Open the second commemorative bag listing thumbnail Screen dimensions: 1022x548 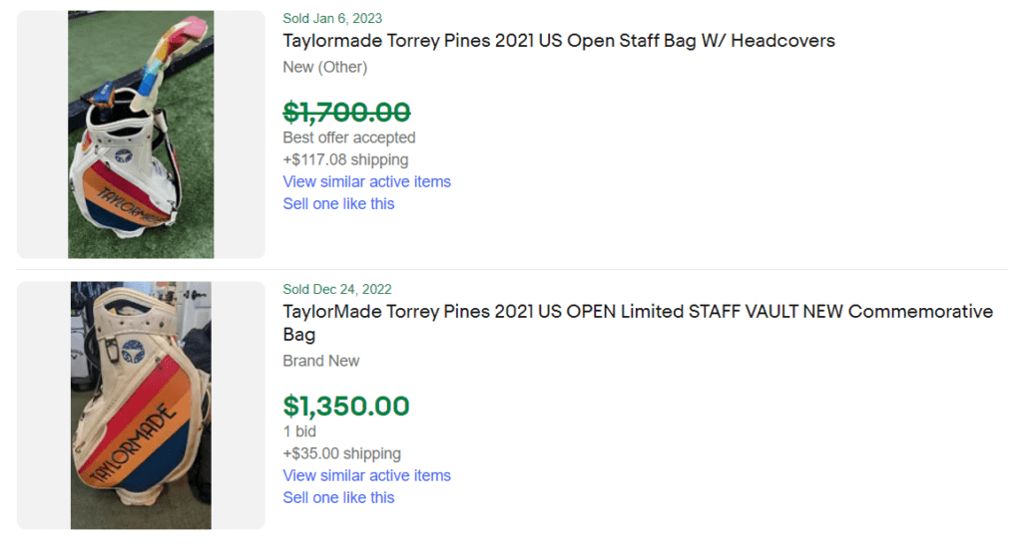click(141, 405)
